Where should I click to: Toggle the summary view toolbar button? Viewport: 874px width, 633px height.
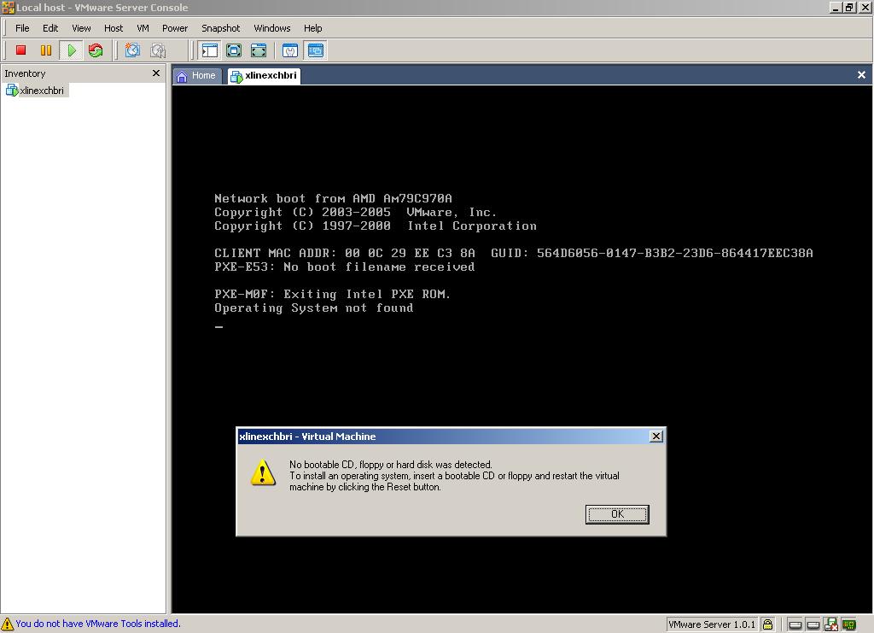click(x=316, y=50)
